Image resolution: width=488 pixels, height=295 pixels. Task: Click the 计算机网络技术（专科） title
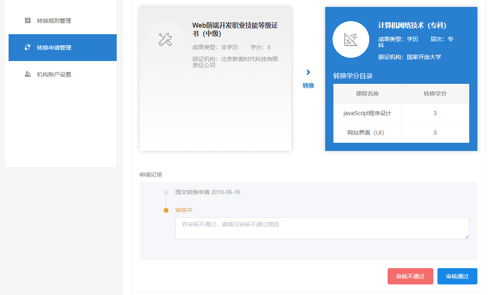click(412, 26)
